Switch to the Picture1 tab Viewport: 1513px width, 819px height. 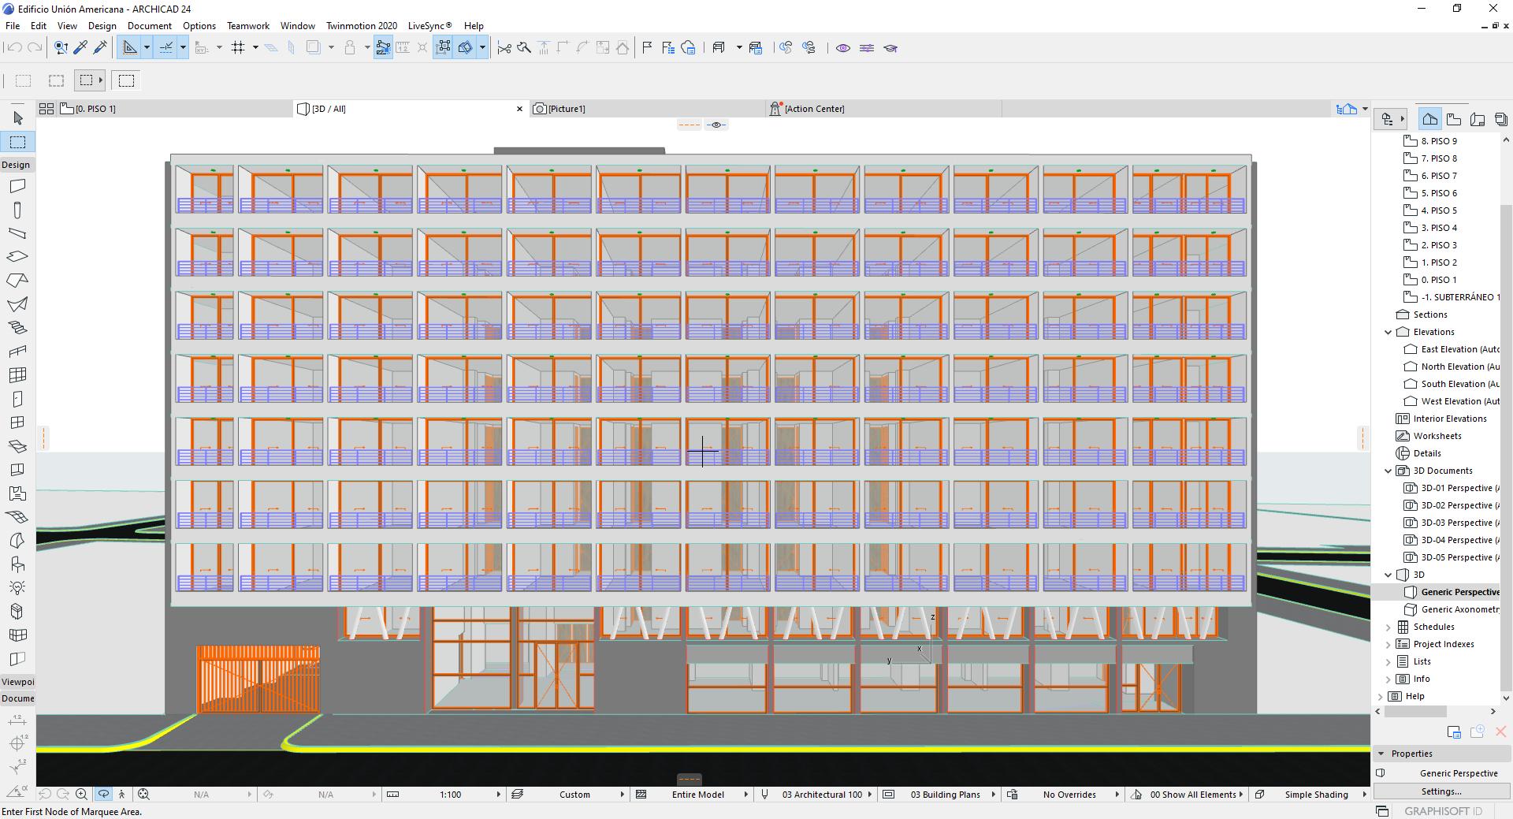tap(566, 109)
